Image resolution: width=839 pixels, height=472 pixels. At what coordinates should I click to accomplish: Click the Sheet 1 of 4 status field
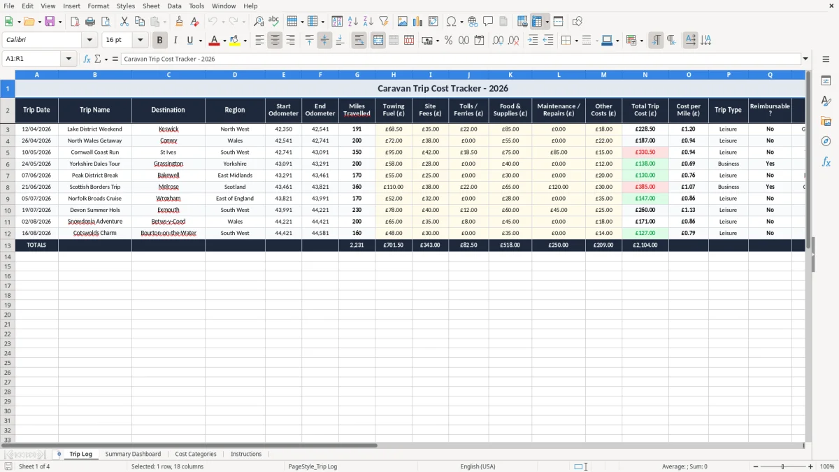coord(34,466)
